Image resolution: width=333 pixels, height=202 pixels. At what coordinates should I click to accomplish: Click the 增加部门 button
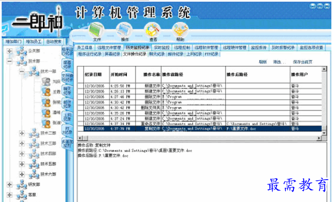13,42
